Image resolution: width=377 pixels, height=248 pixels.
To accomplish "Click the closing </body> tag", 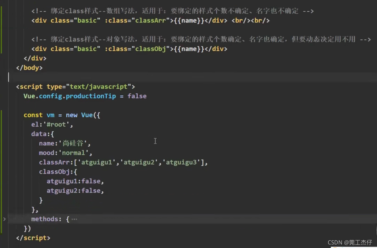I will pos(29,68).
